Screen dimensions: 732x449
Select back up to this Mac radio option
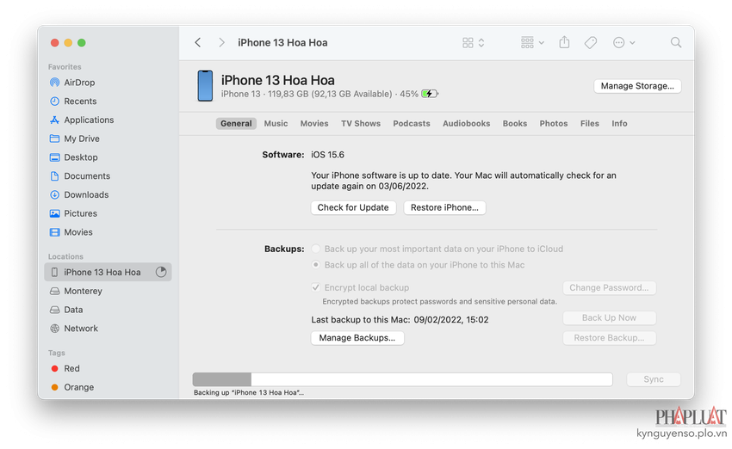coord(316,265)
